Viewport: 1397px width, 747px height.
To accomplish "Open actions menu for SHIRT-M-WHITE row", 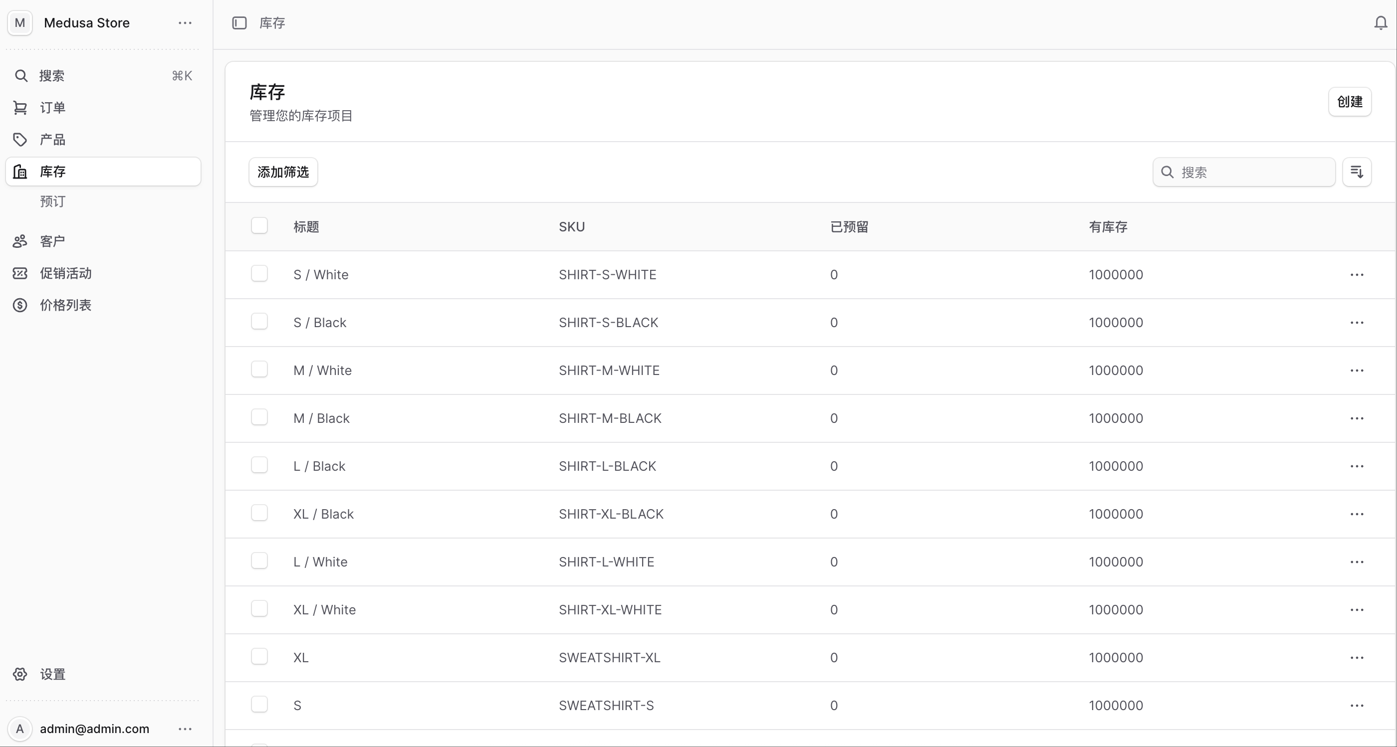I will click(1357, 370).
